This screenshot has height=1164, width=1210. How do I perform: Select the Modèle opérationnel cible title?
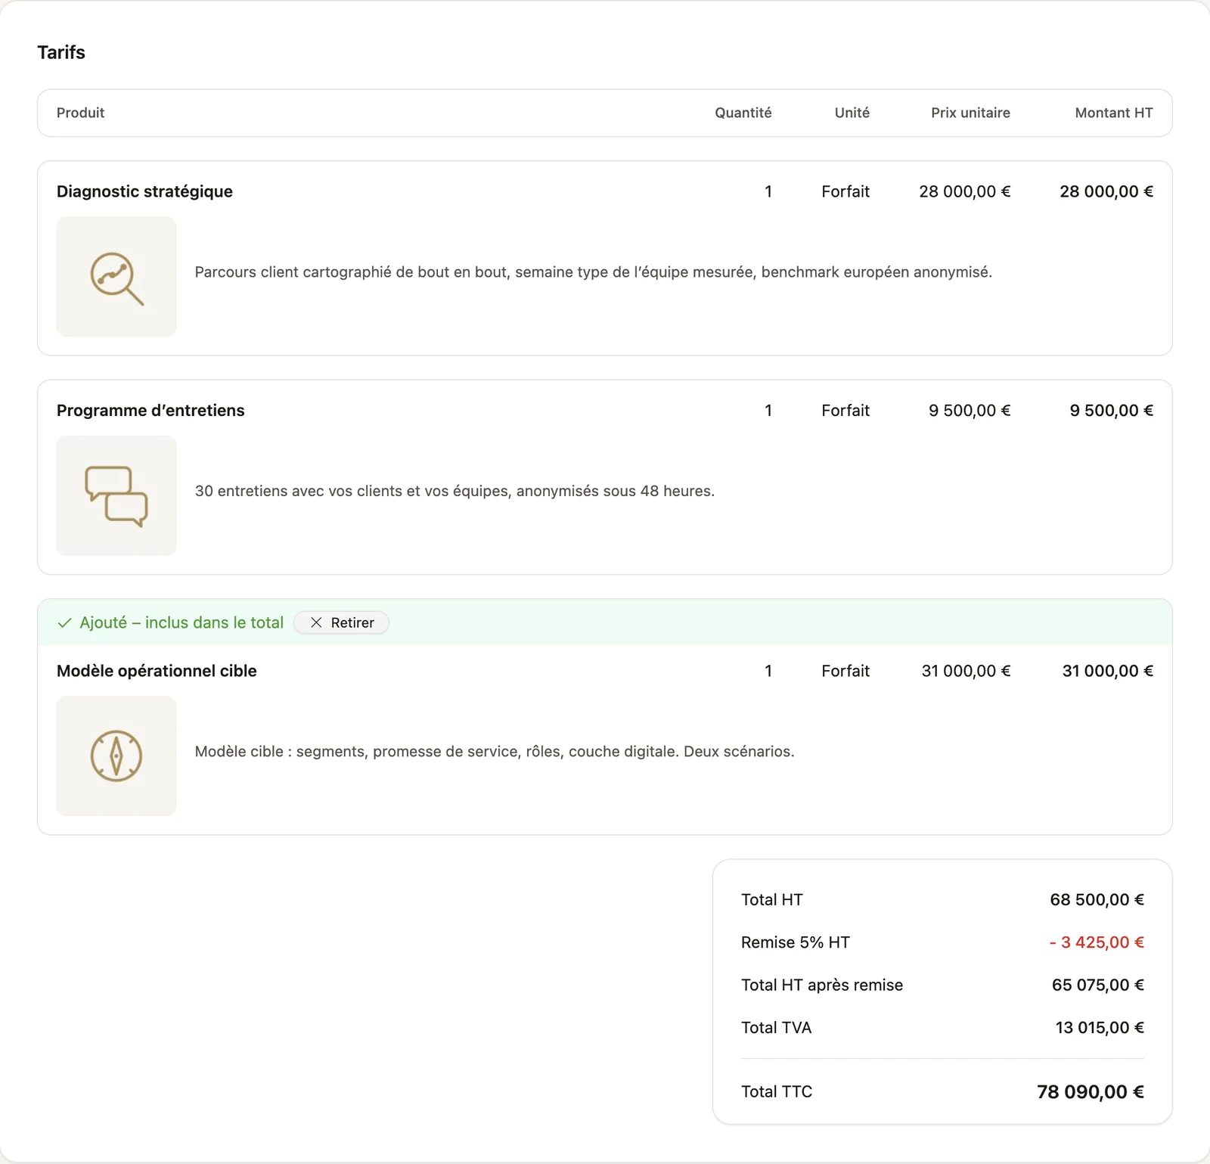(157, 671)
